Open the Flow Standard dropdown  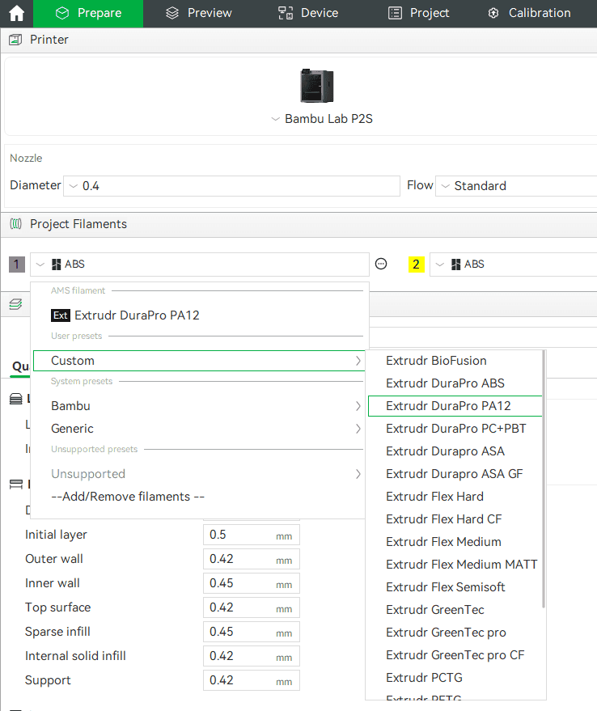516,186
